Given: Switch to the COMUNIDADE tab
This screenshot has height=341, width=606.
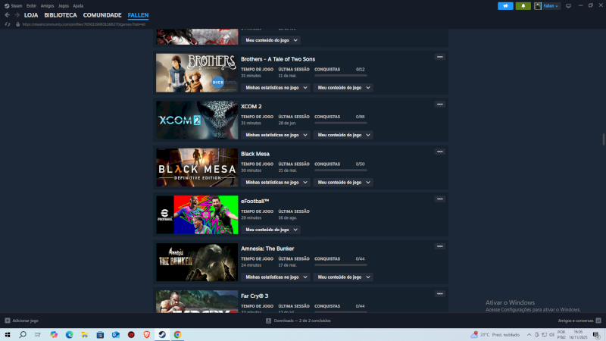Looking at the screenshot, I should [x=102, y=15].
